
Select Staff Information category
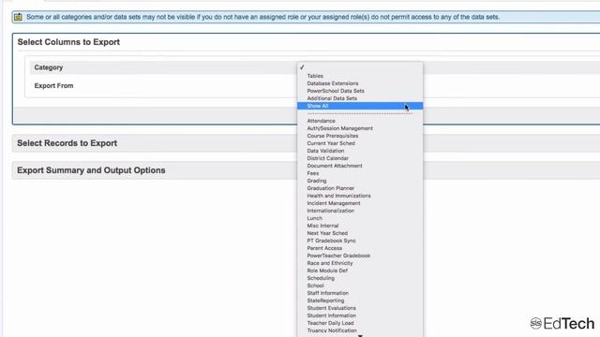(327, 293)
